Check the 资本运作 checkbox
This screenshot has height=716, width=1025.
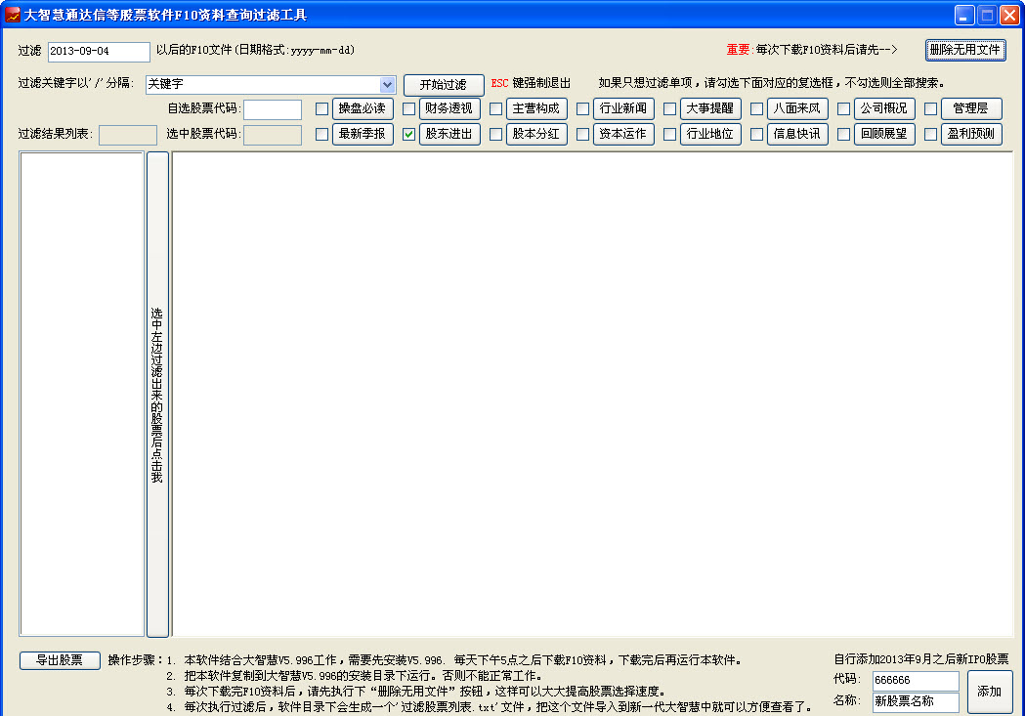tap(582, 135)
